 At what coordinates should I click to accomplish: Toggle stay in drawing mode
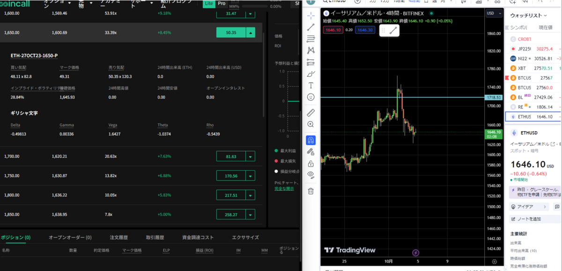click(x=311, y=152)
